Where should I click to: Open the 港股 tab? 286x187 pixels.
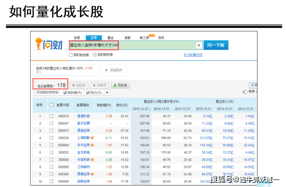coord(128,38)
